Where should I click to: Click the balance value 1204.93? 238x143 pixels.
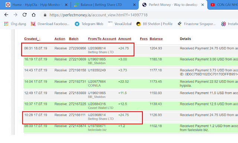tap(156, 48)
